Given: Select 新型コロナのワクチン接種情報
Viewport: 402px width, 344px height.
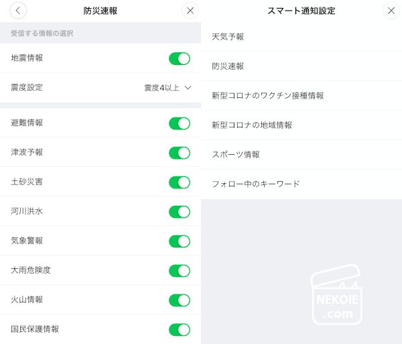Looking at the screenshot, I should 267,96.
